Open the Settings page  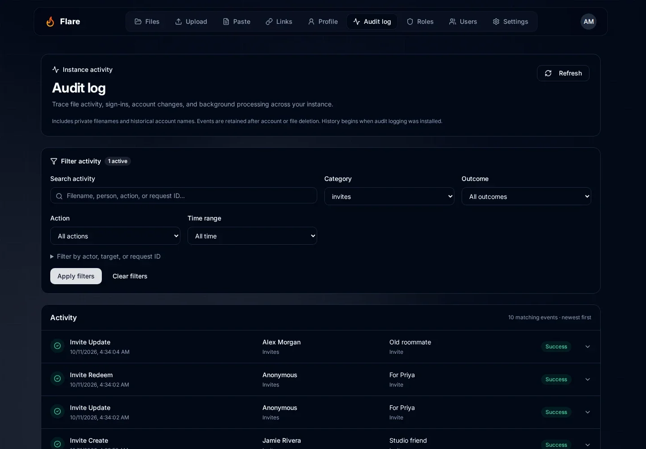point(511,22)
